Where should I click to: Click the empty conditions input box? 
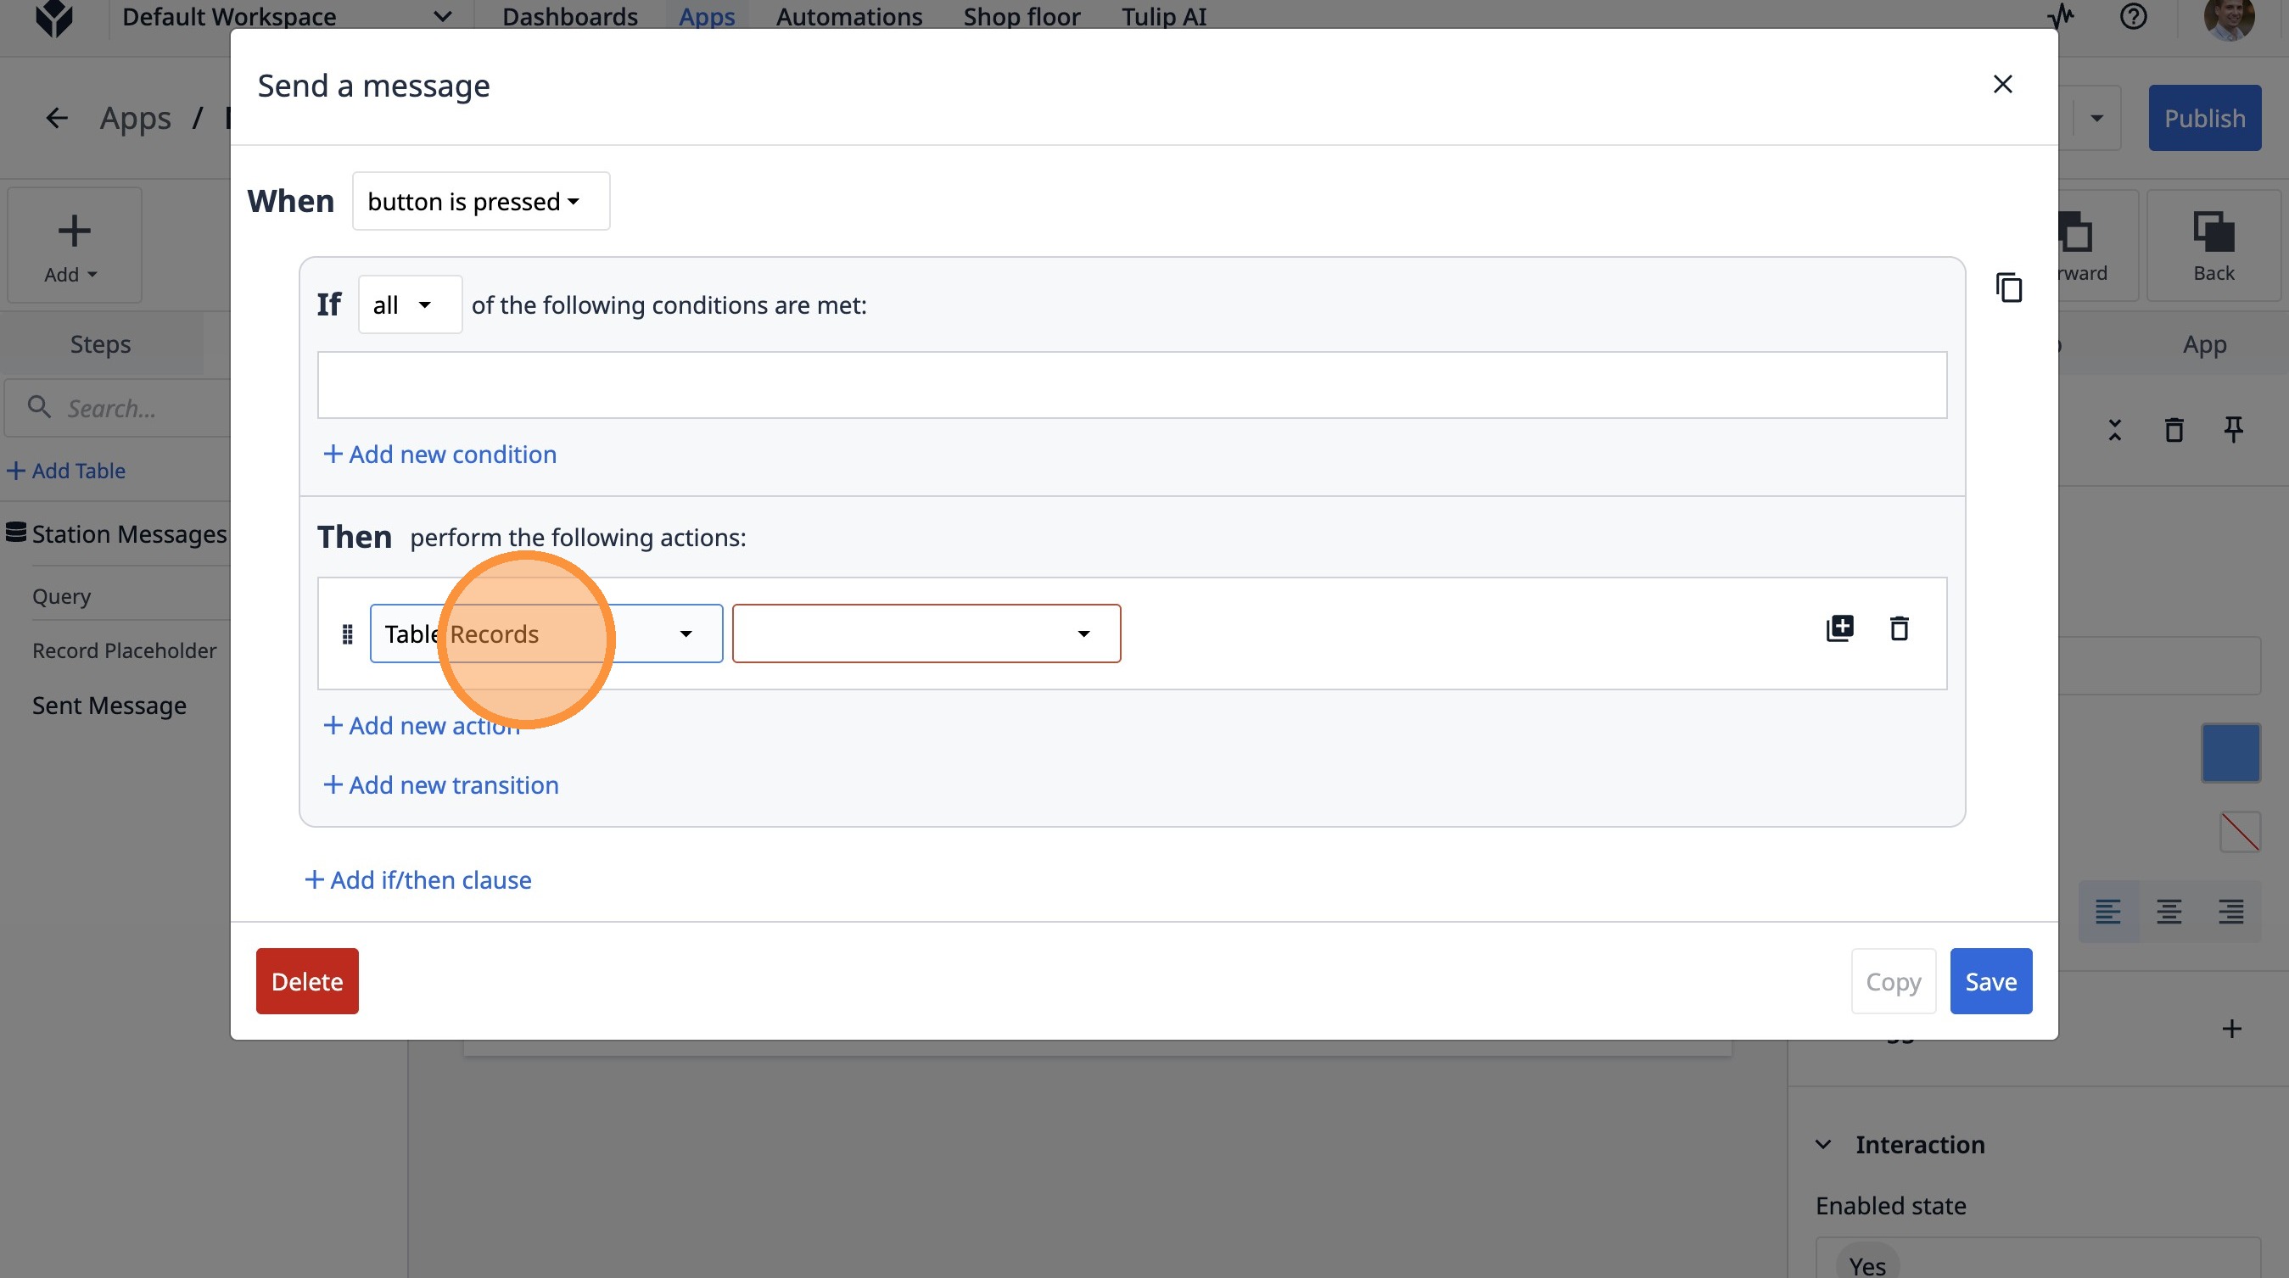pyautogui.click(x=1131, y=386)
